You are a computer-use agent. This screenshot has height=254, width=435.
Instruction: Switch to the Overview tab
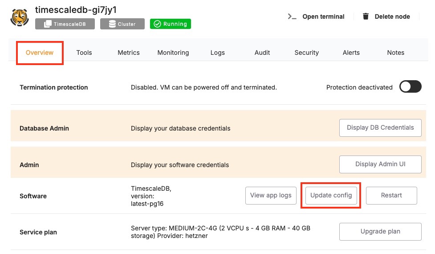40,53
